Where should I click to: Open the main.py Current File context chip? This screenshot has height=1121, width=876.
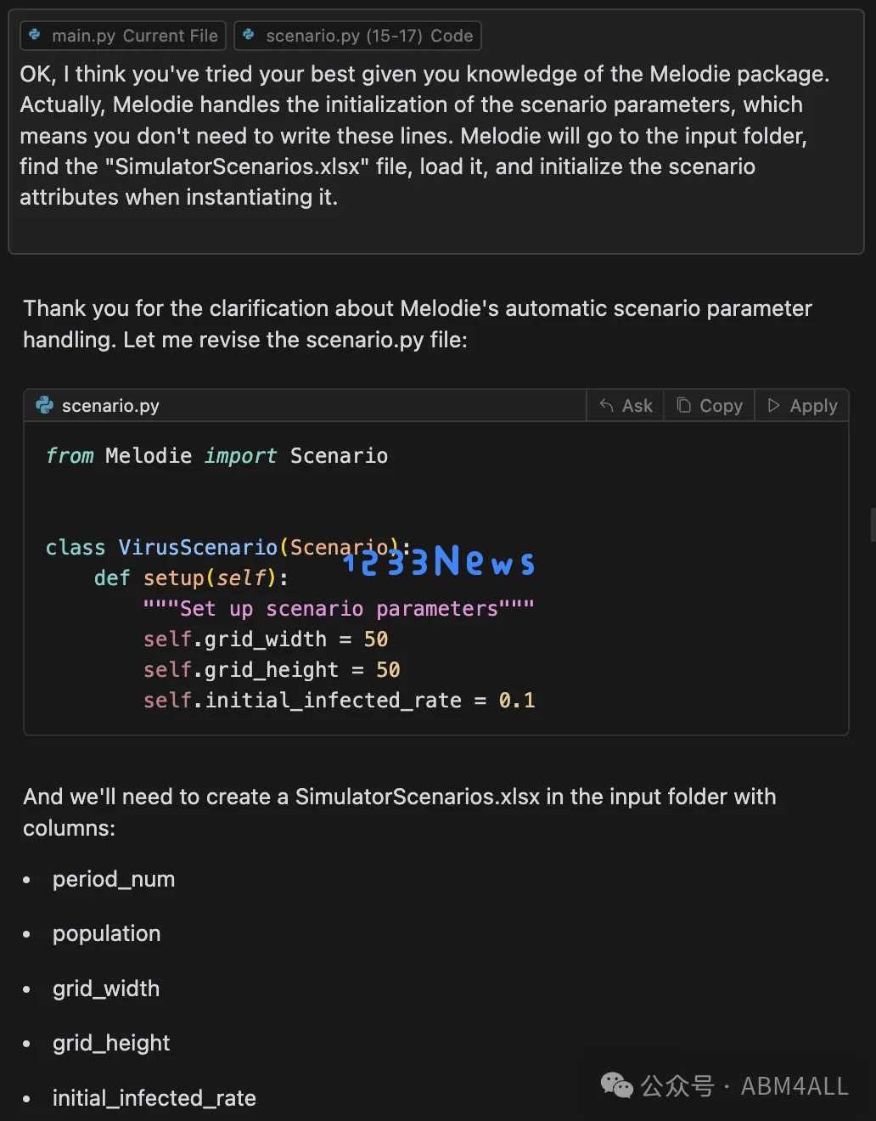coord(123,36)
